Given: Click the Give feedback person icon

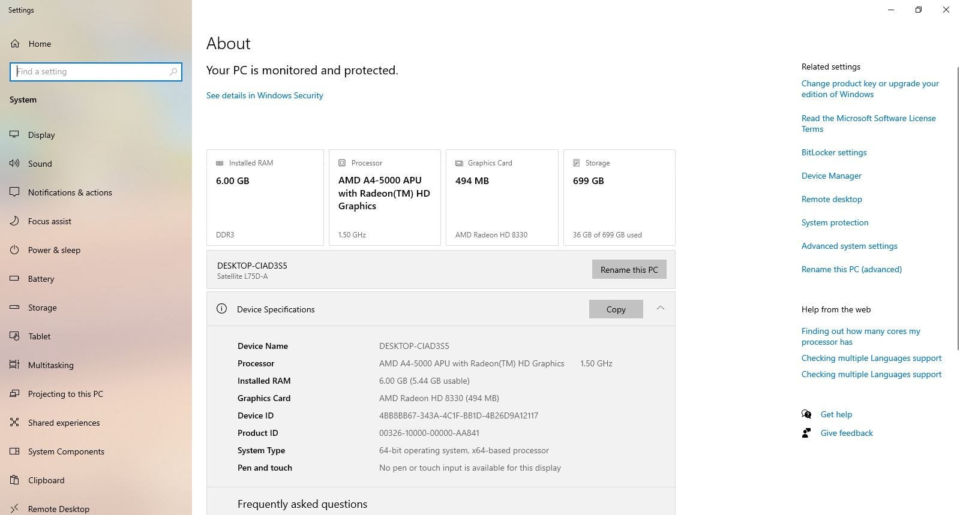Looking at the screenshot, I should click(806, 433).
